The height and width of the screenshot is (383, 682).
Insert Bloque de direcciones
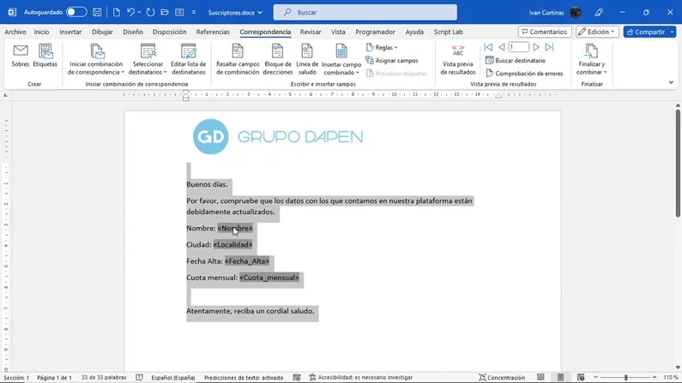click(277, 60)
